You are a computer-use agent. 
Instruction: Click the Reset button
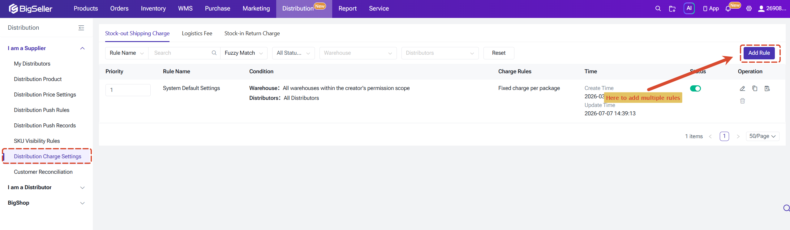[499, 53]
